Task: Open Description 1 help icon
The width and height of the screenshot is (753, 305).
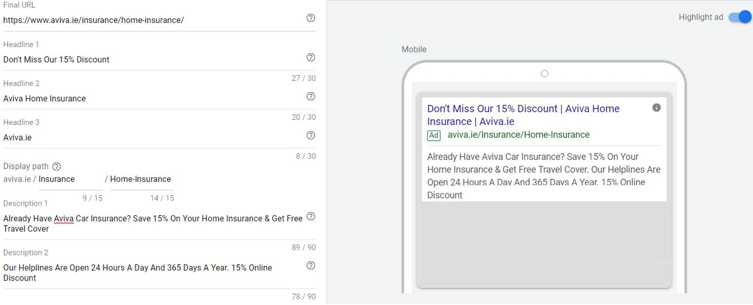Action: (x=311, y=216)
